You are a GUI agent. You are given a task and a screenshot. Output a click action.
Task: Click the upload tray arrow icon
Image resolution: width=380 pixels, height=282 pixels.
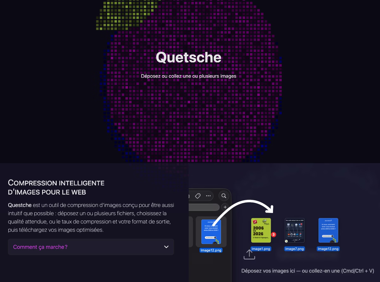tap(249, 254)
